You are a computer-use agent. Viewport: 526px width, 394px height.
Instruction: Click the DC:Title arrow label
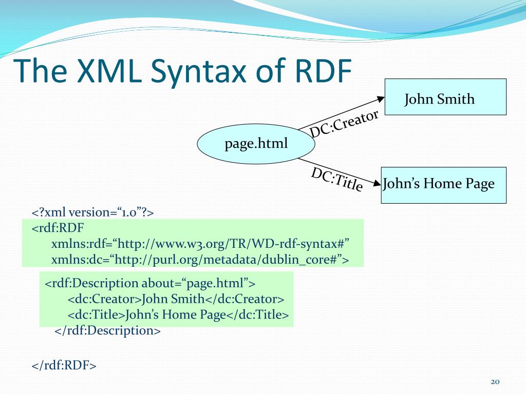(337, 179)
